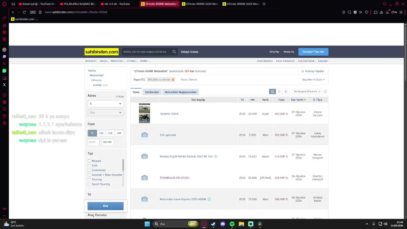Check the Sport Touring type checkbox
This screenshot has height=229, width=407.
(89, 184)
